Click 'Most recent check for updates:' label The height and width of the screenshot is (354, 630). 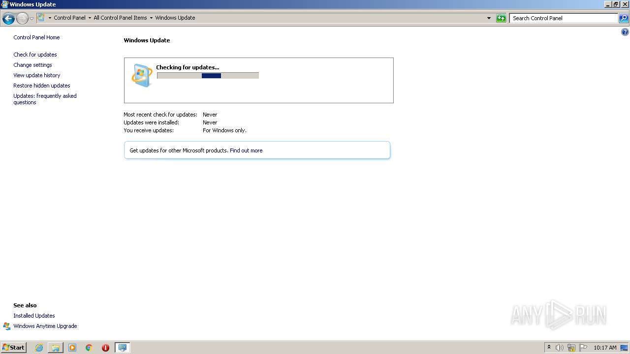pos(160,115)
